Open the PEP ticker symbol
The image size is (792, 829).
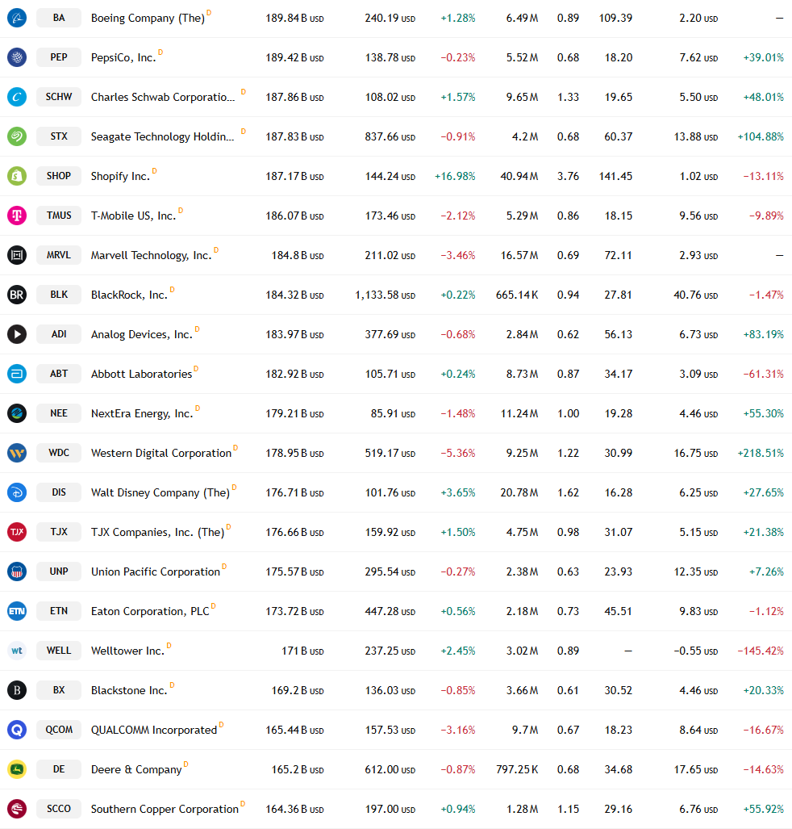(59, 57)
